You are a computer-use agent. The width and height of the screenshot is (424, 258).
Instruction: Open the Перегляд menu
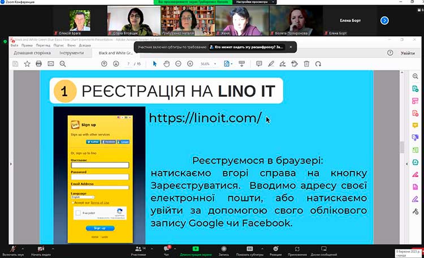[x=43, y=45]
